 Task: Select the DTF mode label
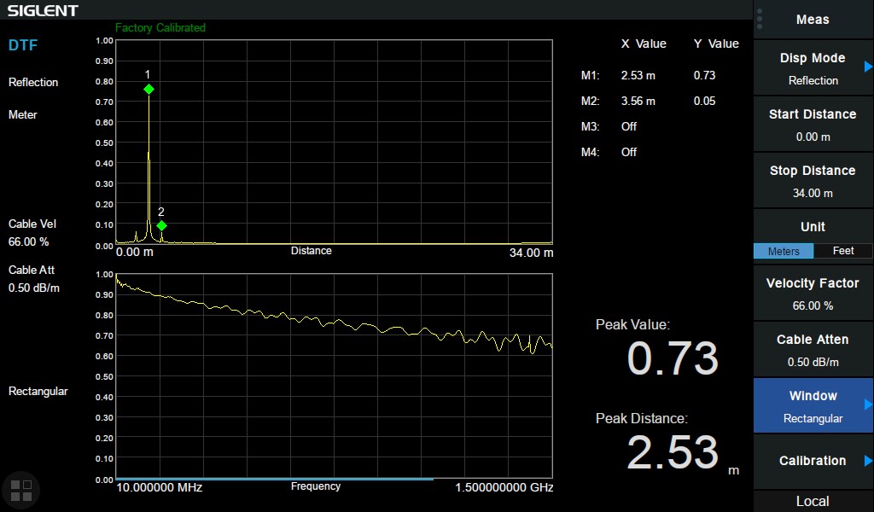(23, 45)
